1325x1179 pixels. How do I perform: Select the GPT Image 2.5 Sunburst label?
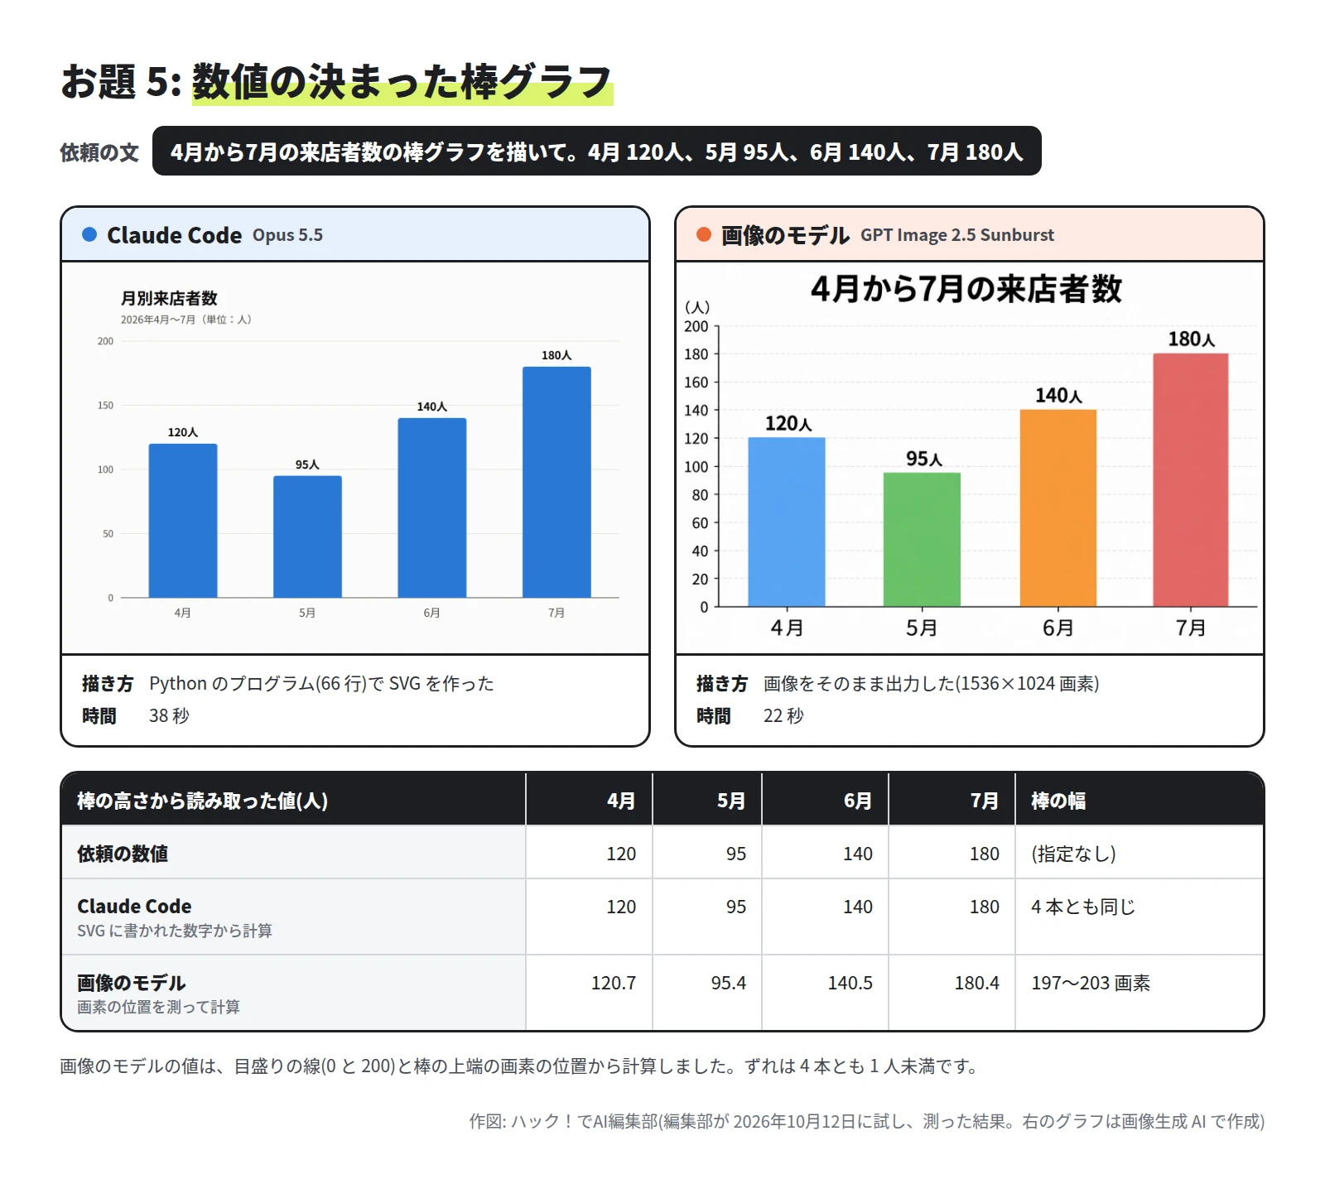(x=957, y=235)
